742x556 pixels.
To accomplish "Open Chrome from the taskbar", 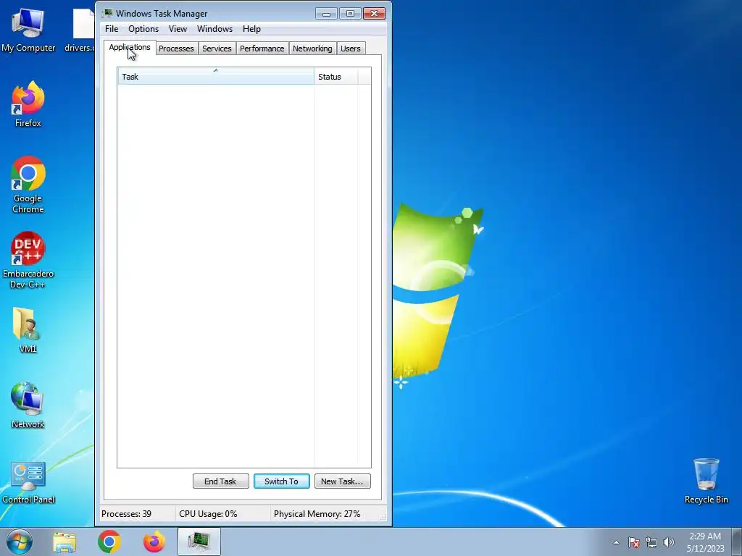I will [109, 542].
